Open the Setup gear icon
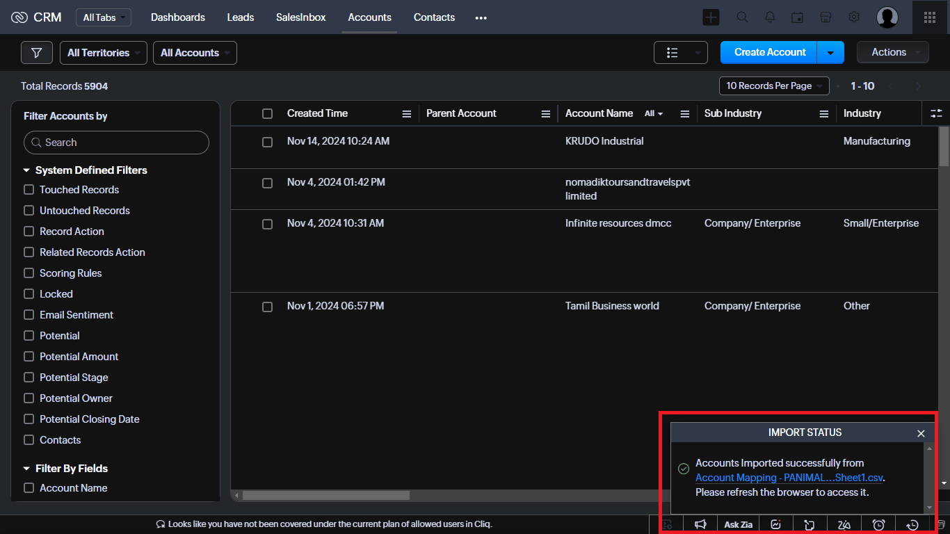 pyautogui.click(x=854, y=17)
